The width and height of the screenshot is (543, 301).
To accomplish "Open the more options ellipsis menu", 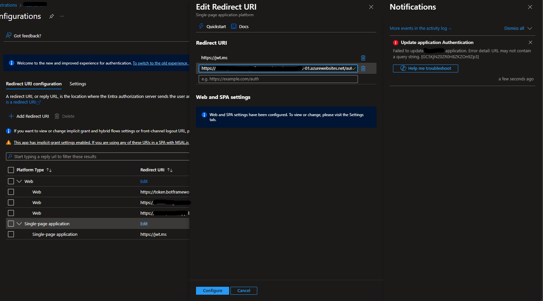I will pyautogui.click(x=62, y=16).
